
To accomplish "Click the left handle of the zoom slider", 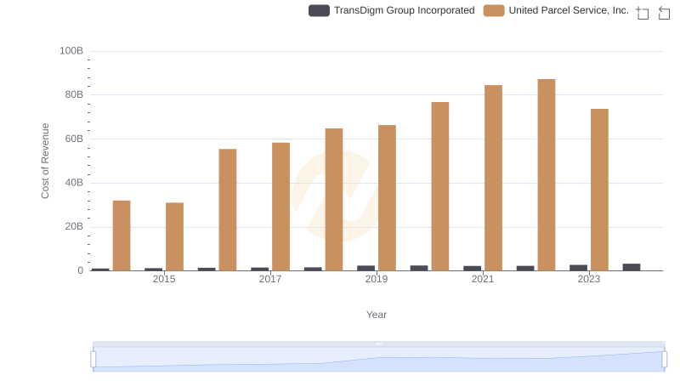I will pyautogui.click(x=93, y=360).
